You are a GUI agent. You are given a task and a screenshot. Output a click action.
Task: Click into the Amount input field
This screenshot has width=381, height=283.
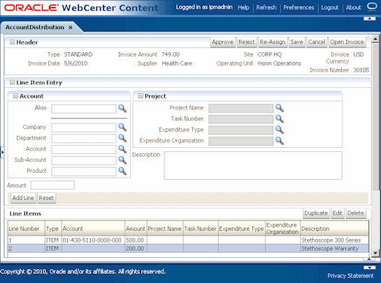(52, 185)
